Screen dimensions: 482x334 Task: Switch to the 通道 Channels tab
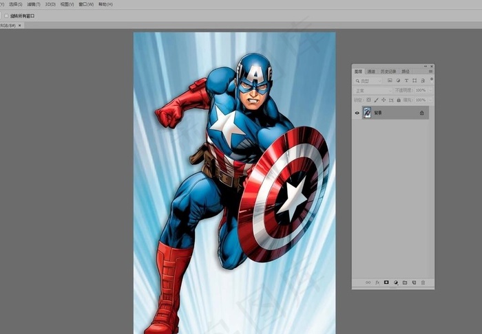pyautogui.click(x=371, y=71)
